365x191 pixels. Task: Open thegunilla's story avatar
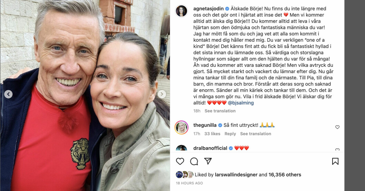181,128
